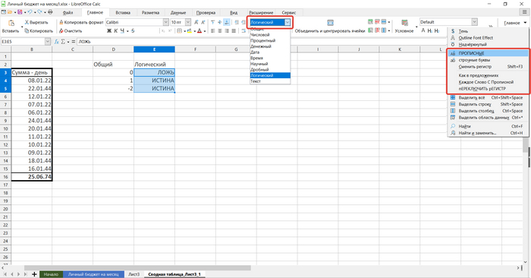The height and width of the screenshot is (278, 531).
Task: Justify text icon
Action: click(234, 31)
